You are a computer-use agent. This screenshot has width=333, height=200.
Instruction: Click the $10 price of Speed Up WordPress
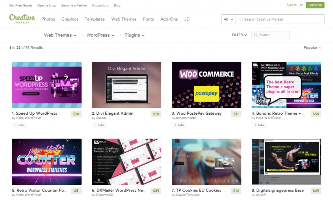[76, 114]
